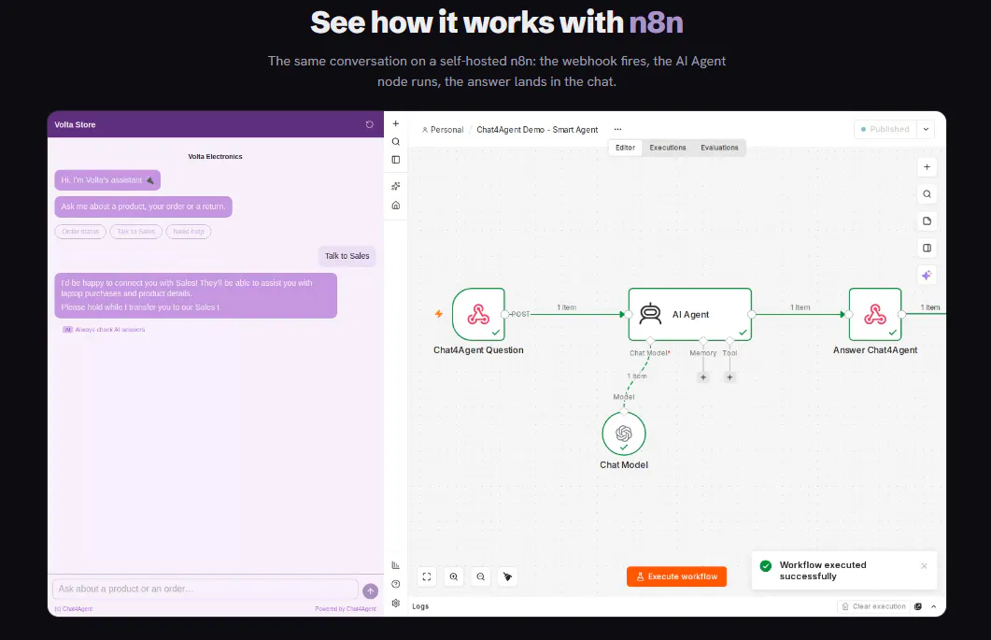This screenshot has height=640, width=991.
Task: Open the (c) Chat4Agent footer link
Action: 73,609
